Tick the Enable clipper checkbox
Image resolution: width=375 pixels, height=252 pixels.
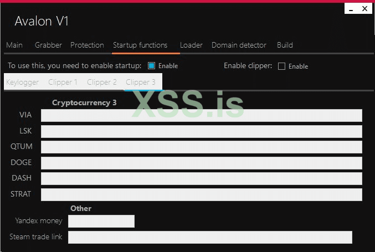pos(281,66)
